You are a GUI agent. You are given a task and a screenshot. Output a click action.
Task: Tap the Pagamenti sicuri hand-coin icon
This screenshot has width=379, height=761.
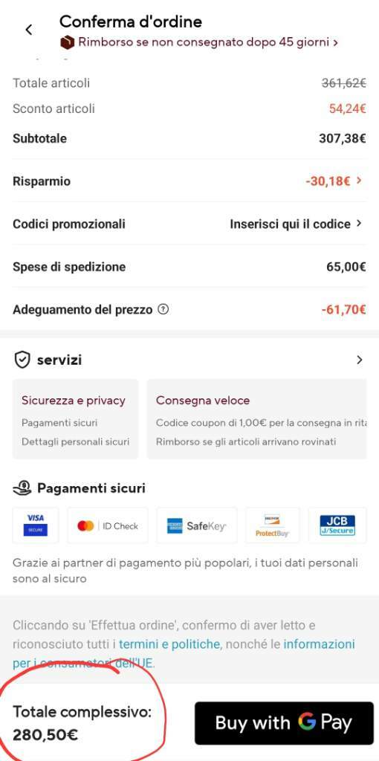pos(22,488)
